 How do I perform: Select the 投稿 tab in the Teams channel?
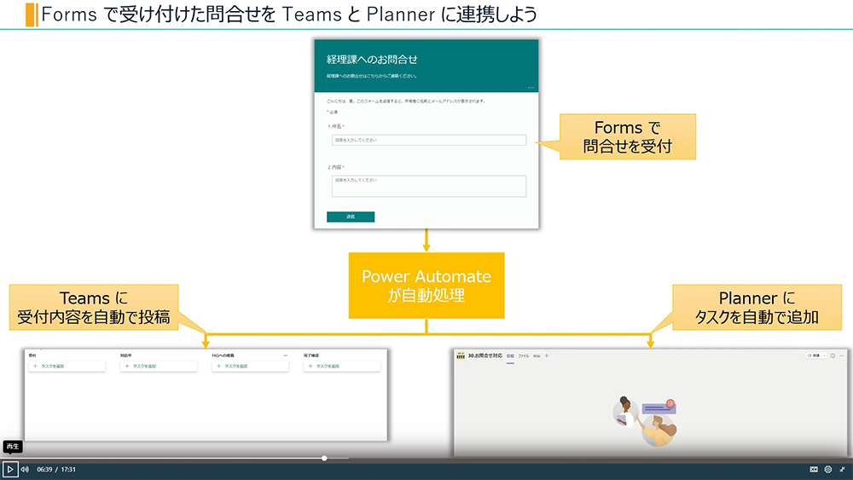coord(510,356)
